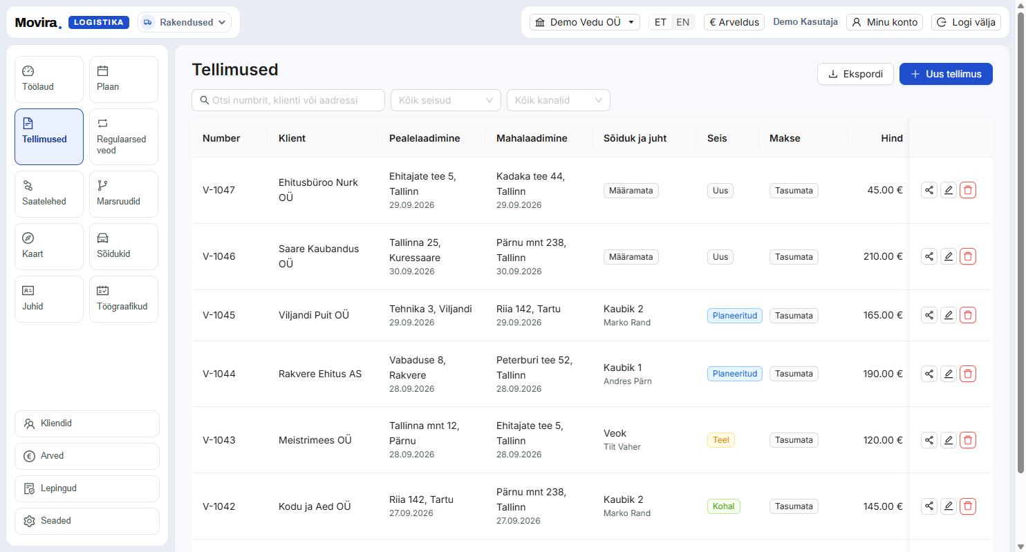Edit order V-1043 with pencil icon
Viewport: 1026px width, 552px height.
949,440
